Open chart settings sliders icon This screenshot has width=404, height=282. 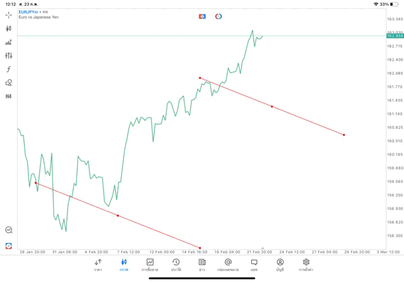pos(9,56)
